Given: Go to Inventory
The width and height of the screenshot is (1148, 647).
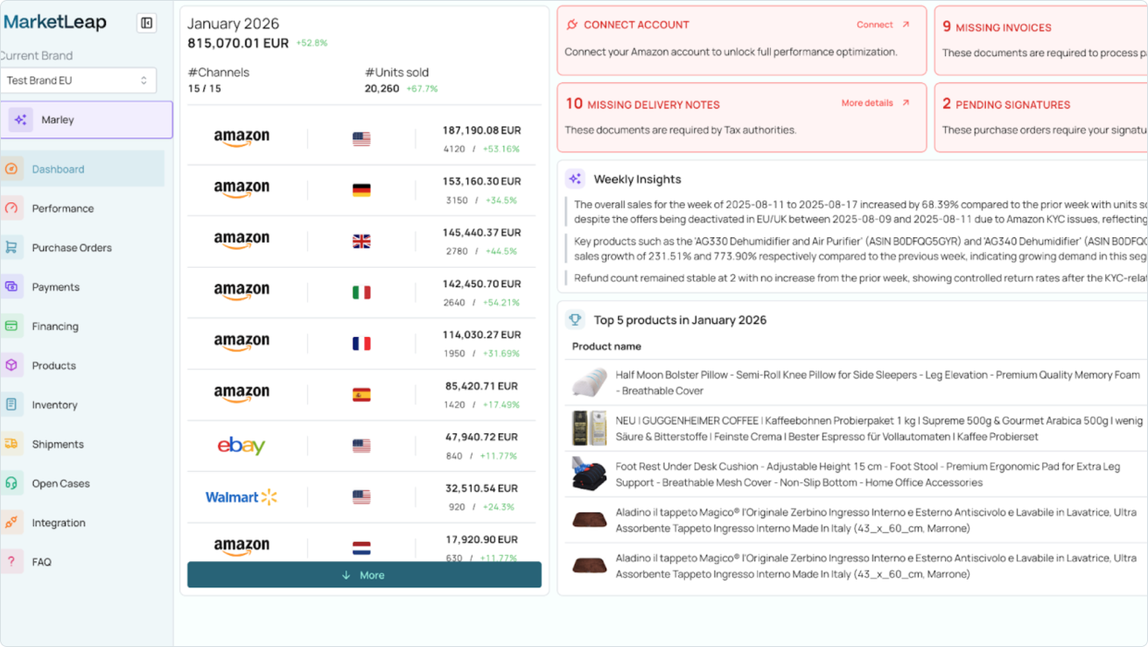Looking at the screenshot, I should 55,405.
